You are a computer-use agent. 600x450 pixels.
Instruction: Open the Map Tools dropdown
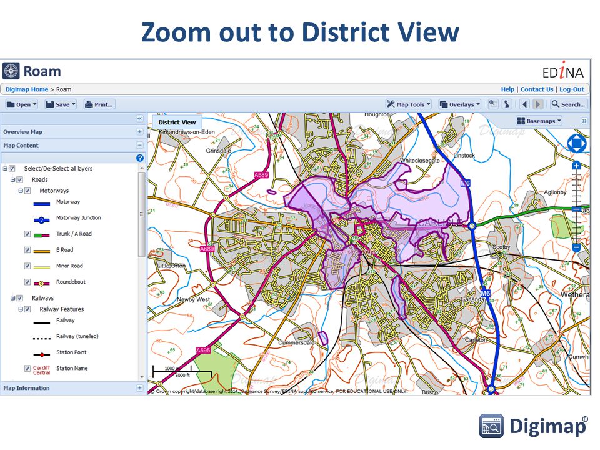coord(409,104)
